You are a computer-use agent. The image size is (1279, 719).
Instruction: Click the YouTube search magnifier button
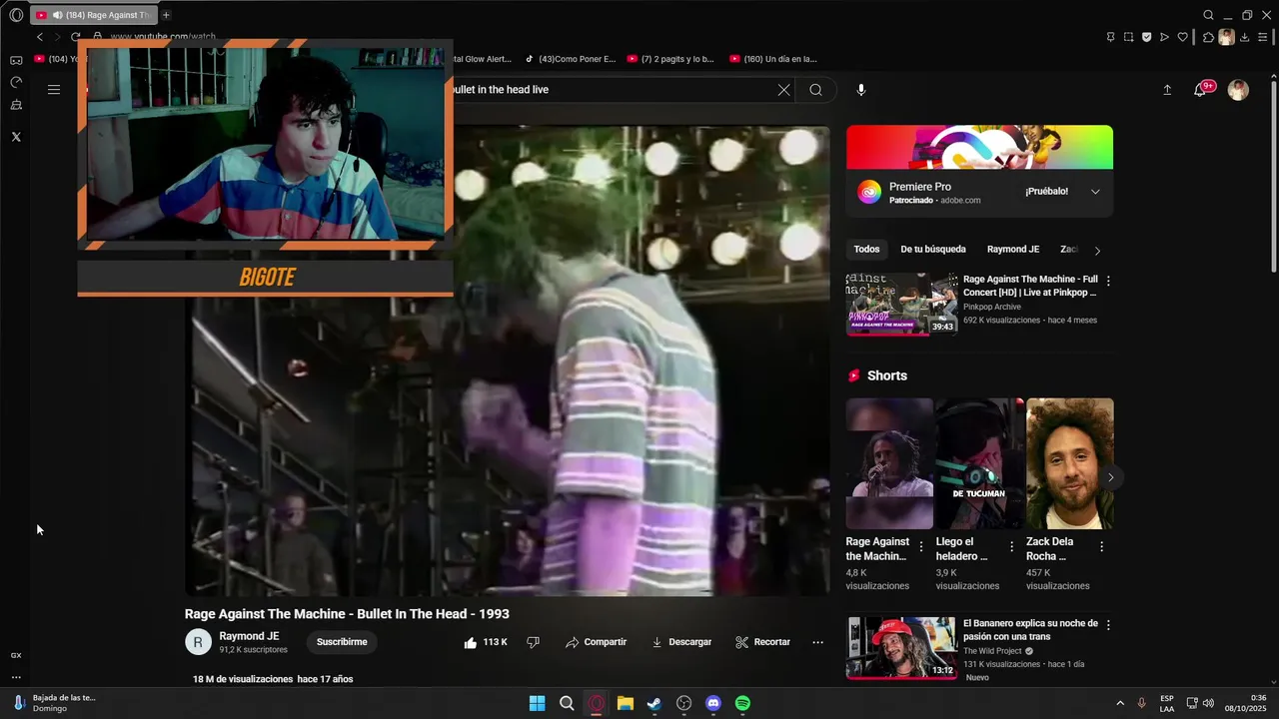[816, 90]
